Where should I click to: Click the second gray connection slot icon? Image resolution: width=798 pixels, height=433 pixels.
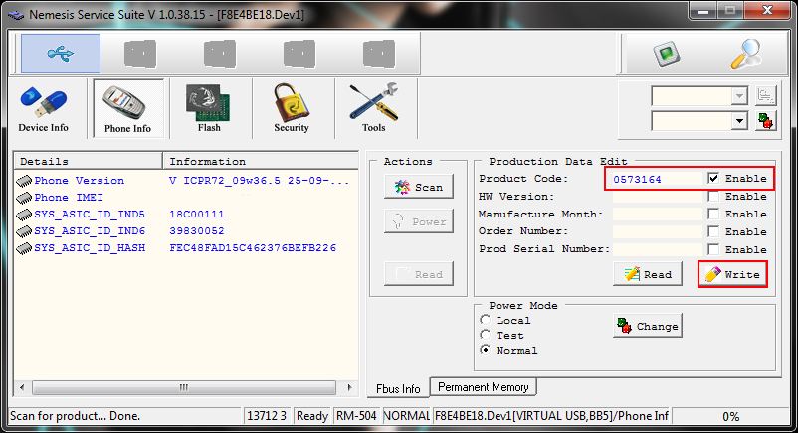(220, 54)
